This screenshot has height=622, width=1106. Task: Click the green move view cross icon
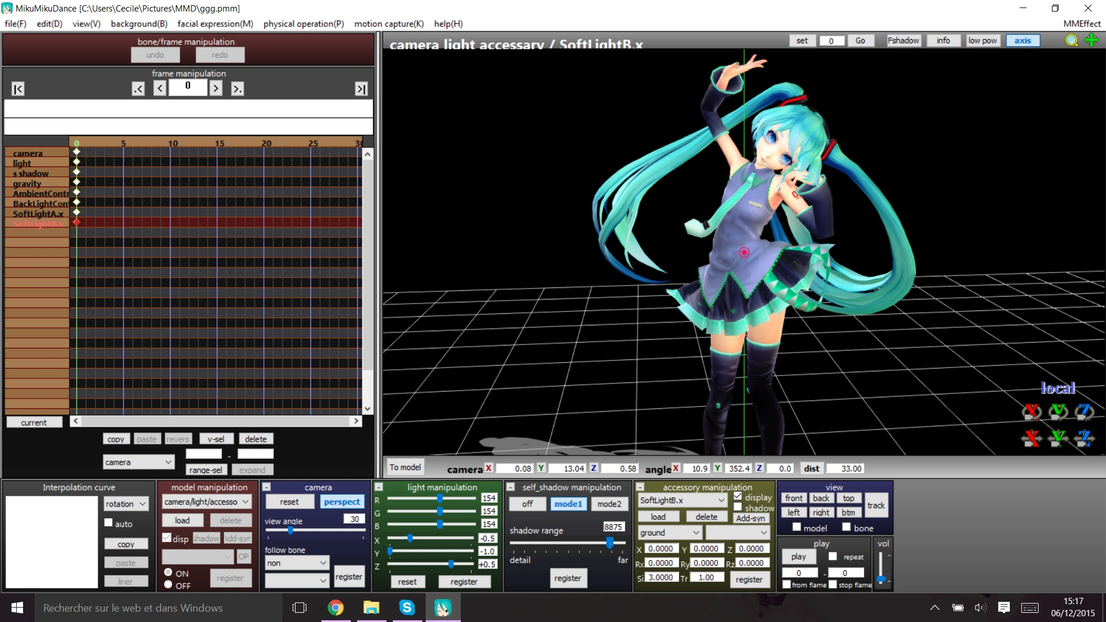pyautogui.click(x=1092, y=40)
